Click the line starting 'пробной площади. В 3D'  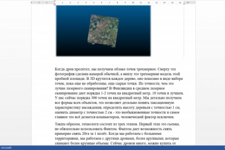tap(119, 79)
